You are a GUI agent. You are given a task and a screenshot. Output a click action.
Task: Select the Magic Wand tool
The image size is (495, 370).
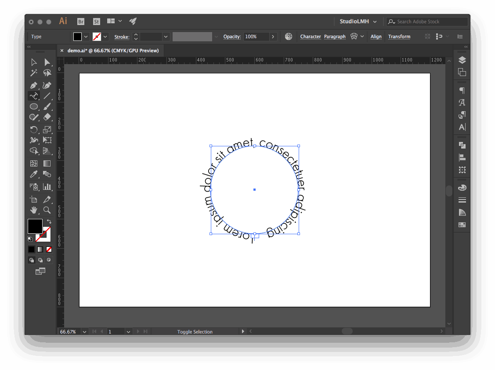34,73
